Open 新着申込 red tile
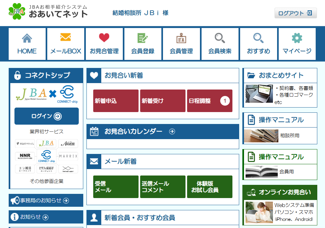325x228 pixels. coord(116,101)
